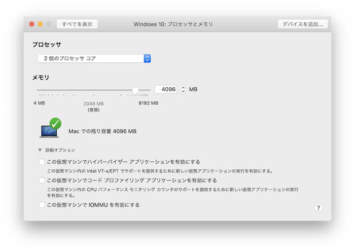This screenshot has height=252, width=355.
Task: Click the Intel VT-x/EPT description text
Action: click(160, 171)
